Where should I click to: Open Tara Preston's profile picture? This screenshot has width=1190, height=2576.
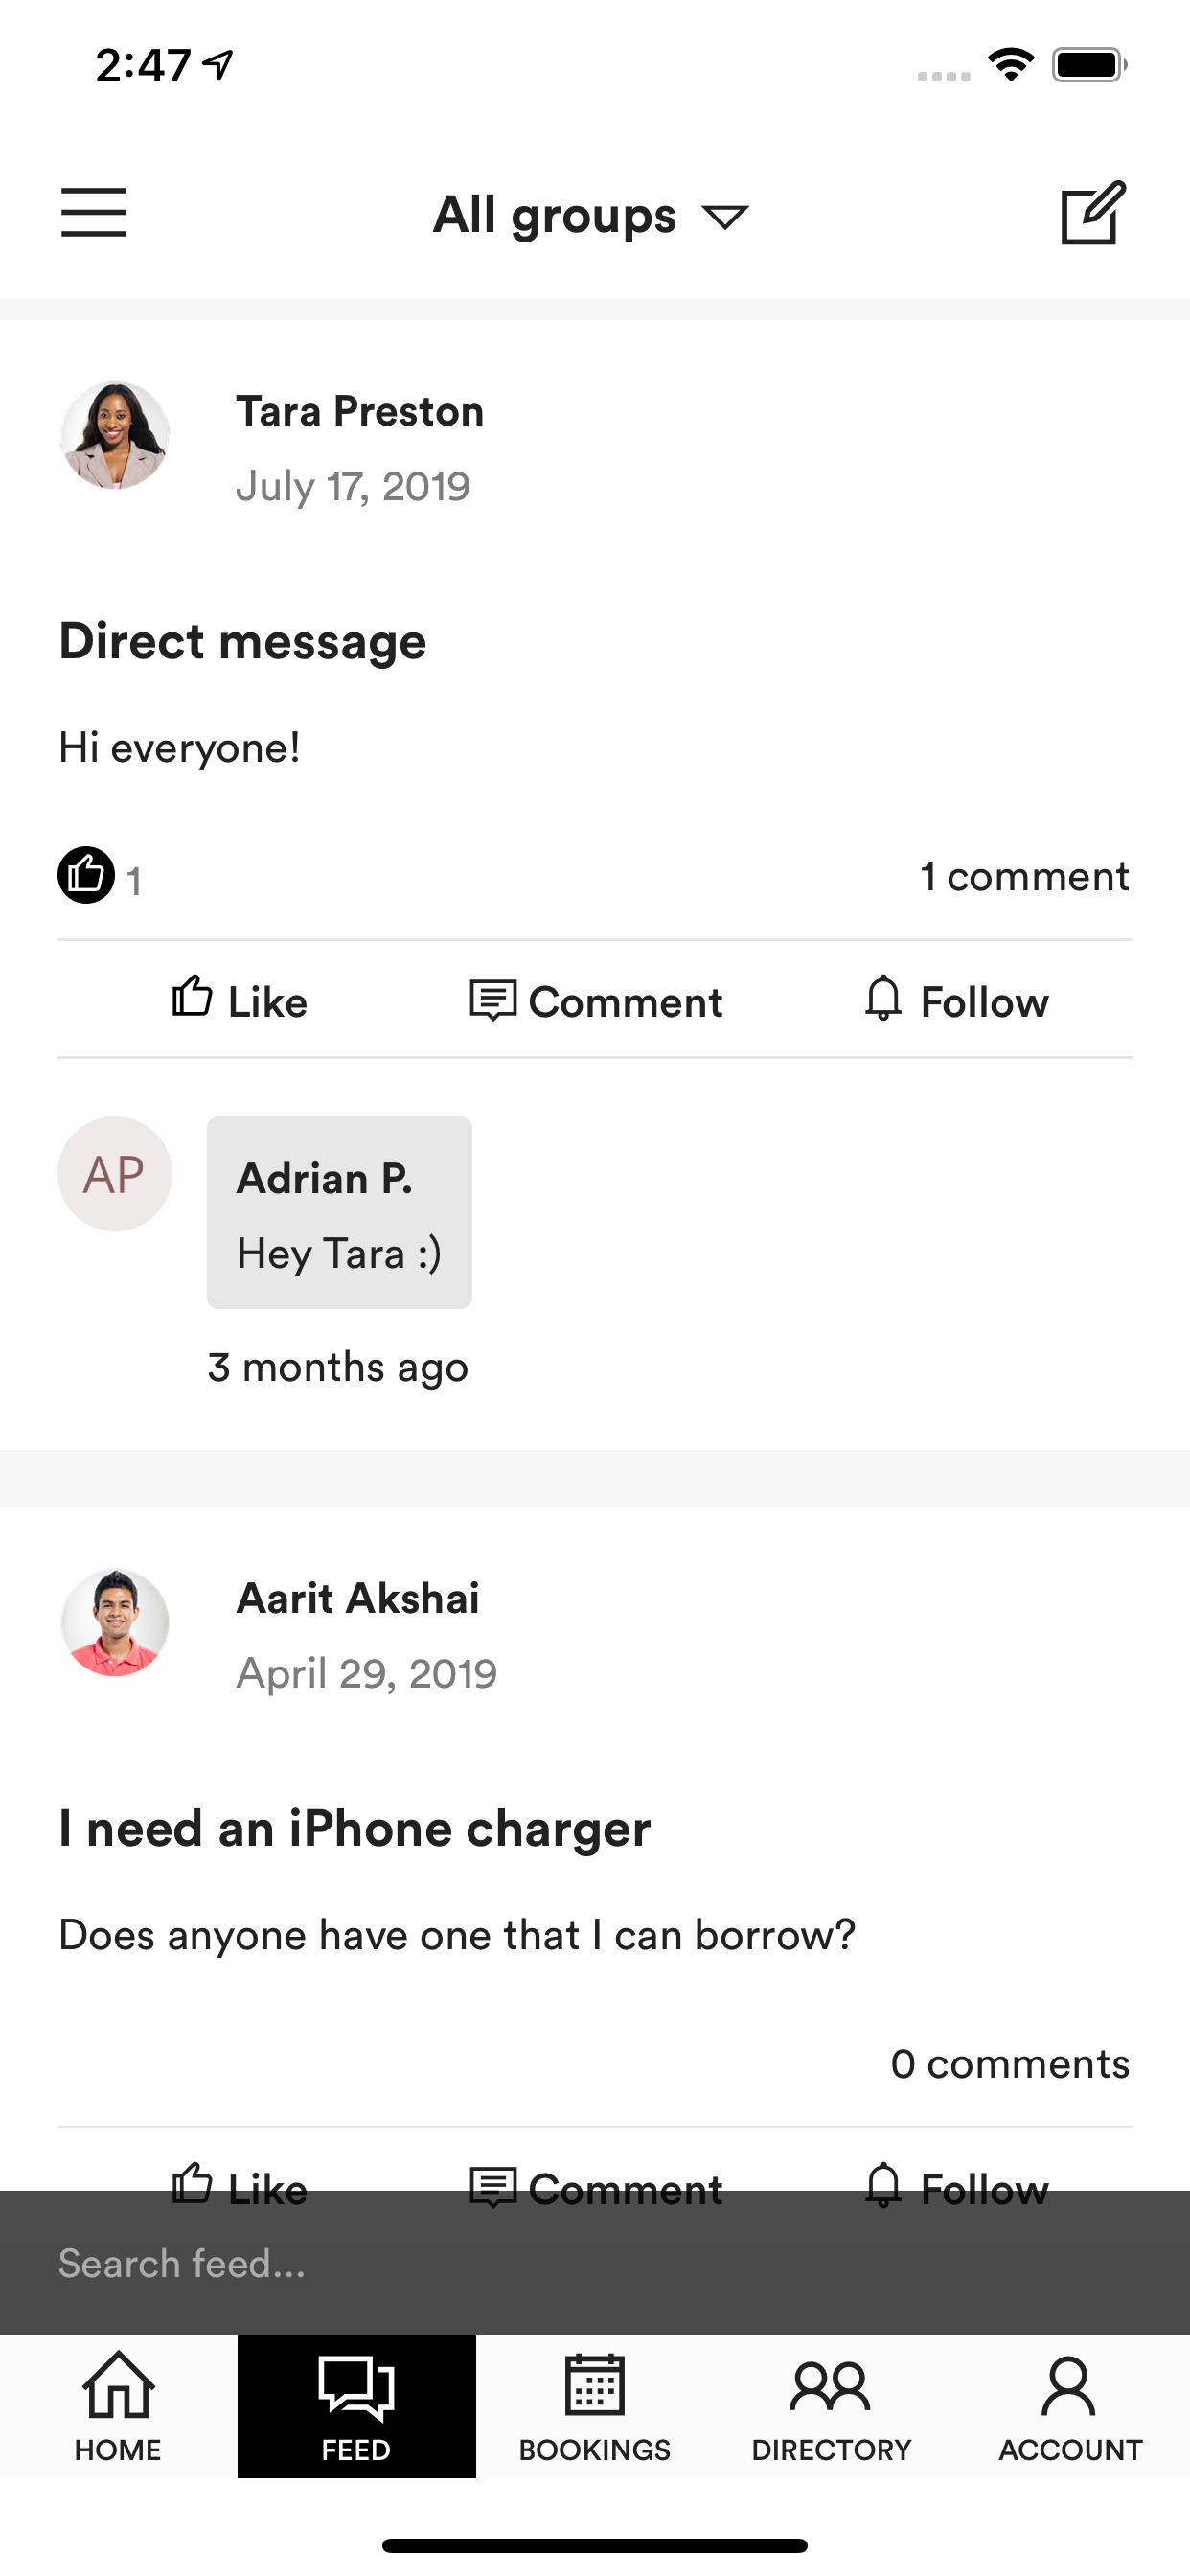pyautogui.click(x=115, y=434)
